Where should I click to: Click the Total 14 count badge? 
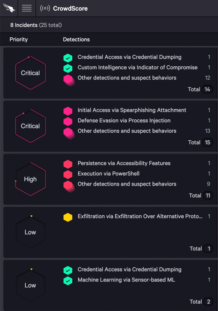pyautogui.click(x=208, y=89)
